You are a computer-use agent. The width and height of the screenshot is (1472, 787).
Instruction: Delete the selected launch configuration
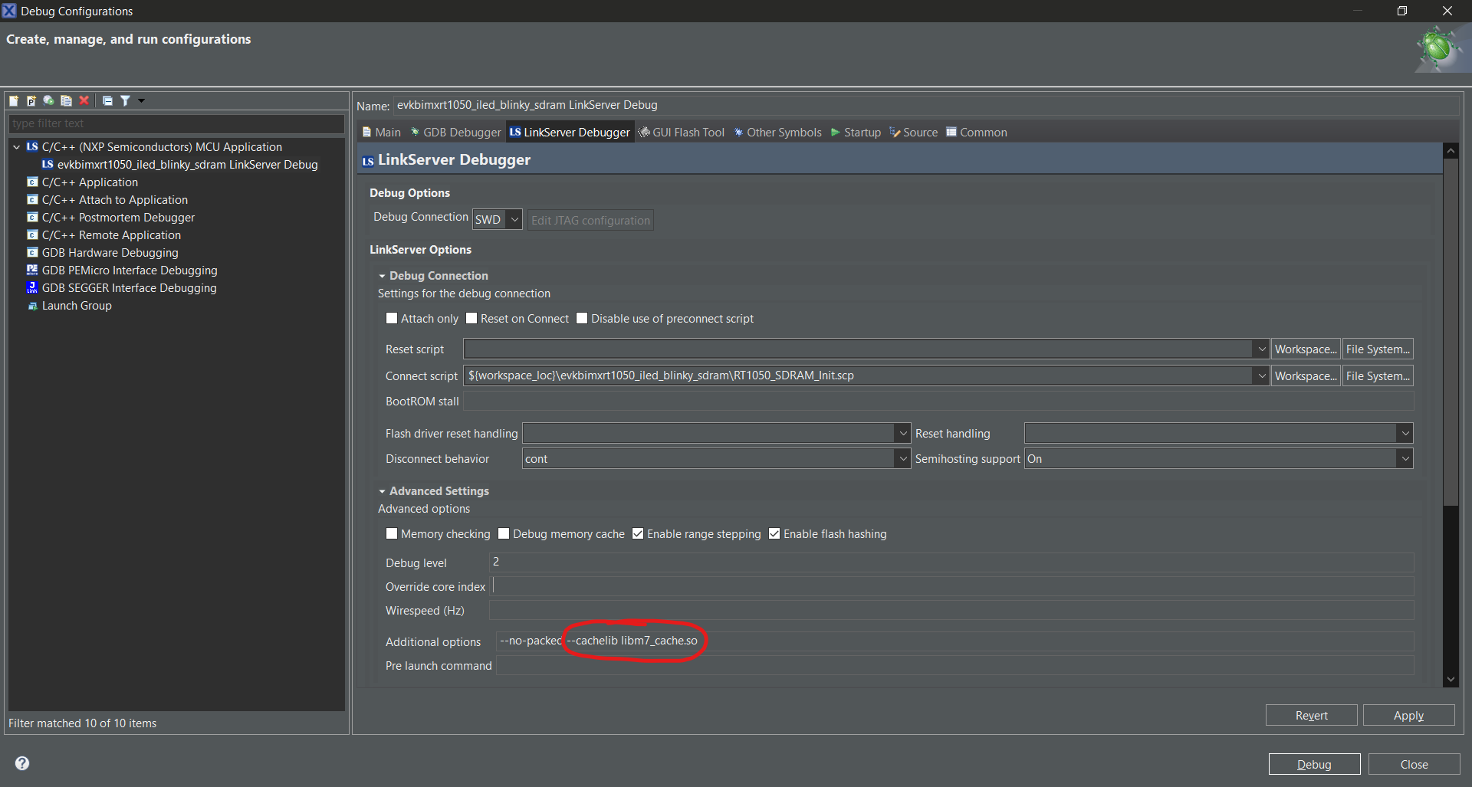84,100
